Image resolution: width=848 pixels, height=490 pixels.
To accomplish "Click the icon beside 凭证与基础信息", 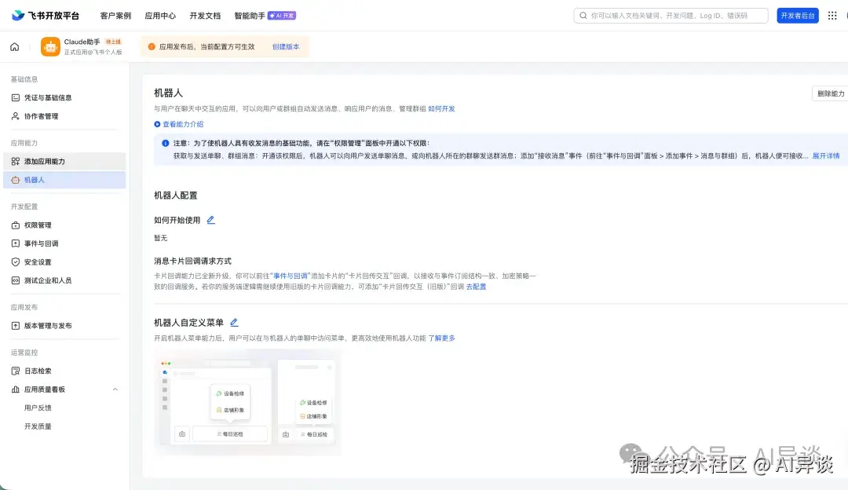I will [16, 98].
